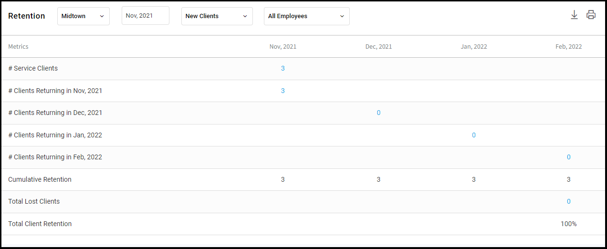Open Clients Returning in Nov, 2021 count
The height and width of the screenshot is (249, 607).
coord(283,91)
